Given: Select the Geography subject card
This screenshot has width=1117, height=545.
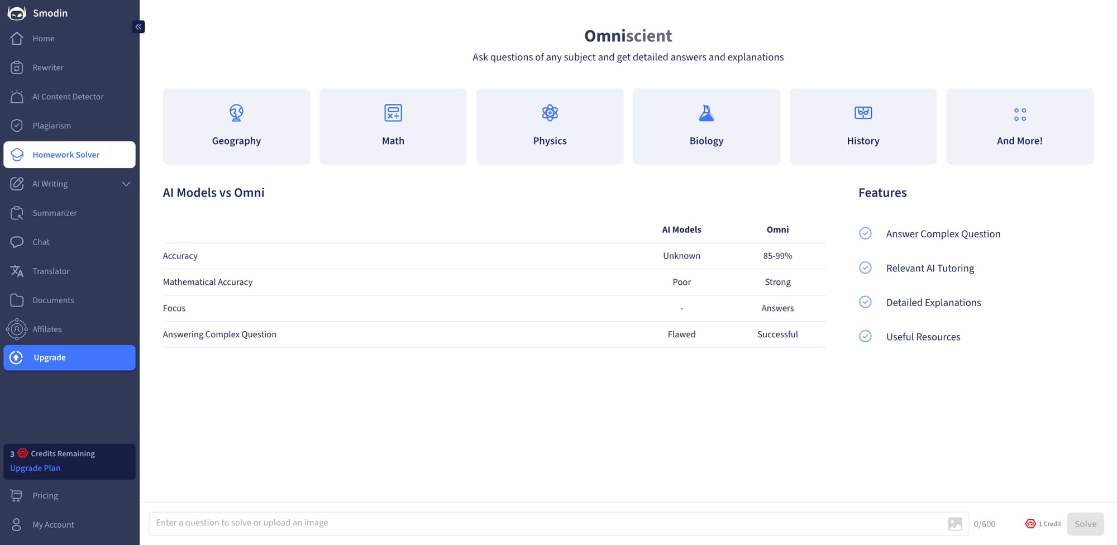Looking at the screenshot, I should click(236, 126).
